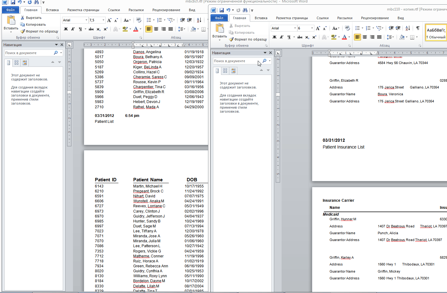
Task: Close the Навигация pane in the left window
Action: 62,45
